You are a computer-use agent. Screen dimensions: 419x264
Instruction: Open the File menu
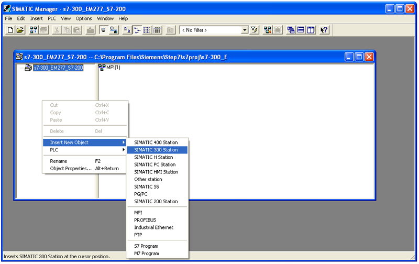pyautogui.click(x=8, y=18)
